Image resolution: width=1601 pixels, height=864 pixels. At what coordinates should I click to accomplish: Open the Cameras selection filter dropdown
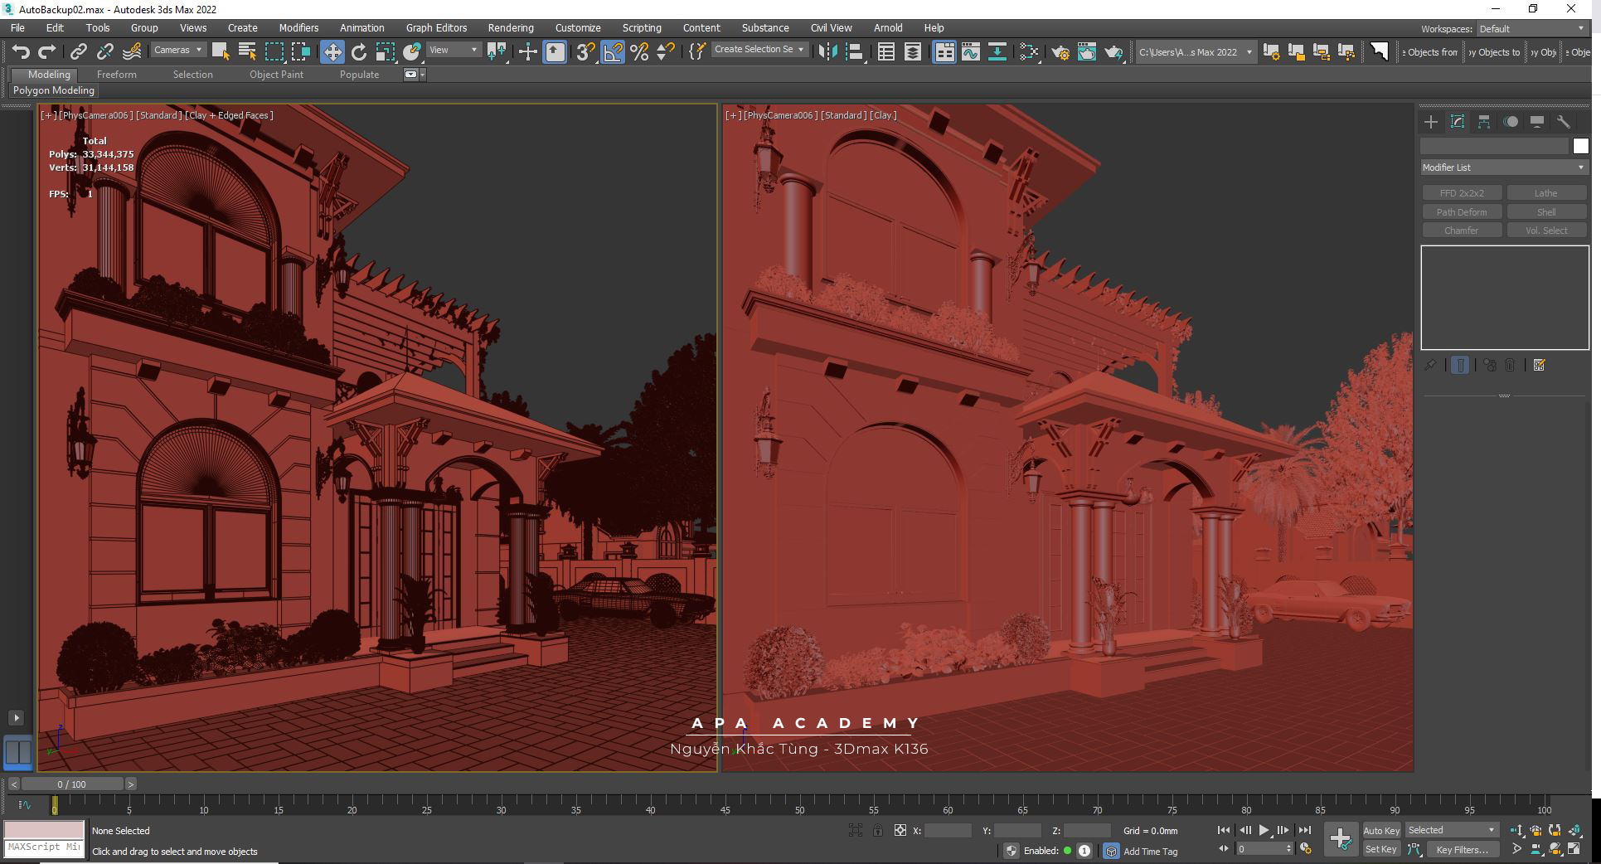(177, 50)
